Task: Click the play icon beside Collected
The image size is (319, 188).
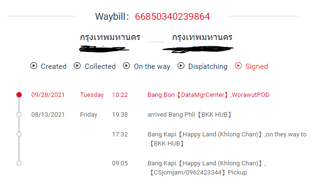Action: (77, 66)
